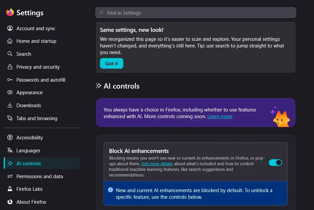Click the Downloads arrow icon
This screenshot has height=210, width=314.
point(10,105)
